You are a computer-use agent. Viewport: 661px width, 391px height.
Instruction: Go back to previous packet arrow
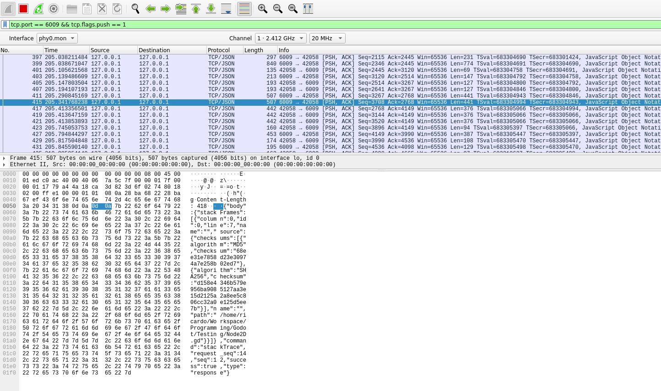[151, 9]
